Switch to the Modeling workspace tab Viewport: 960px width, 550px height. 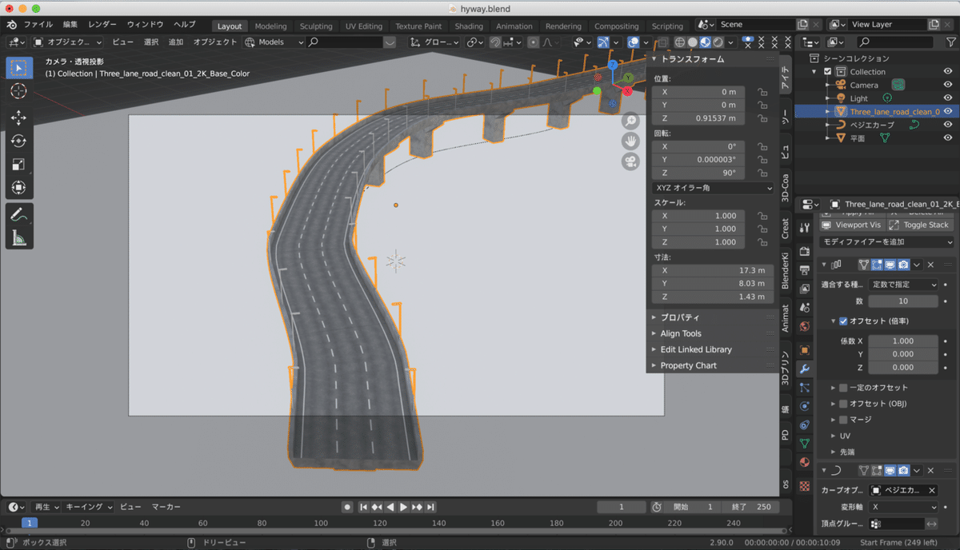[270, 26]
